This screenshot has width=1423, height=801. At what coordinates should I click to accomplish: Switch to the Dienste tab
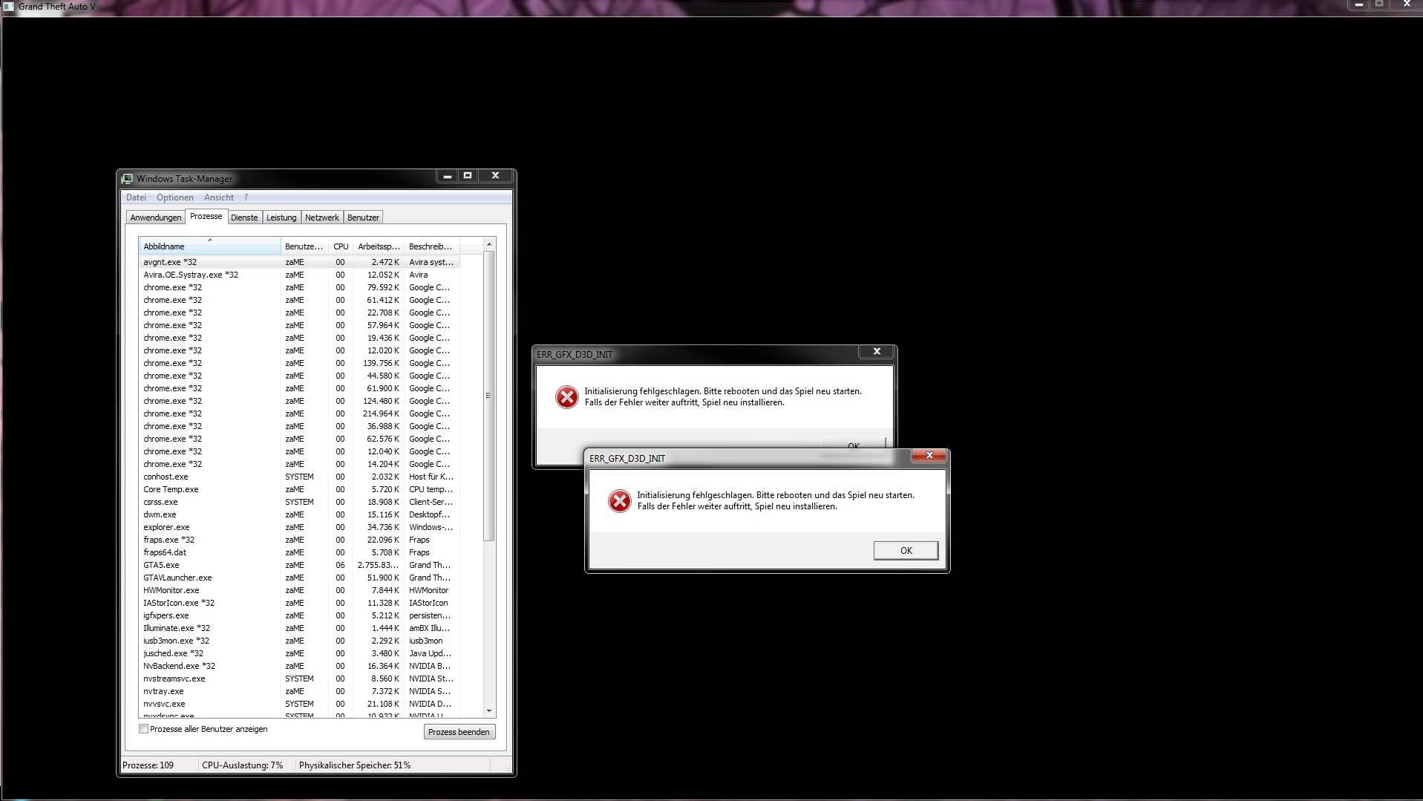(244, 218)
